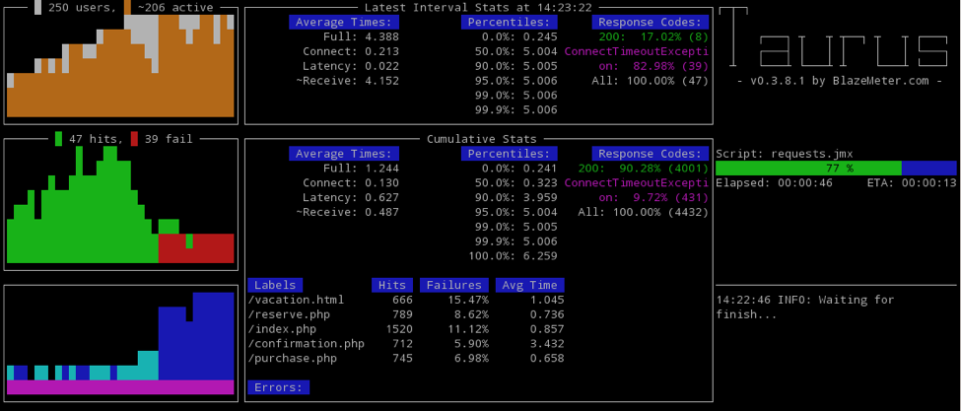Click the green 77 % progress bar
This screenshot has height=411, width=961.
click(808, 169)
